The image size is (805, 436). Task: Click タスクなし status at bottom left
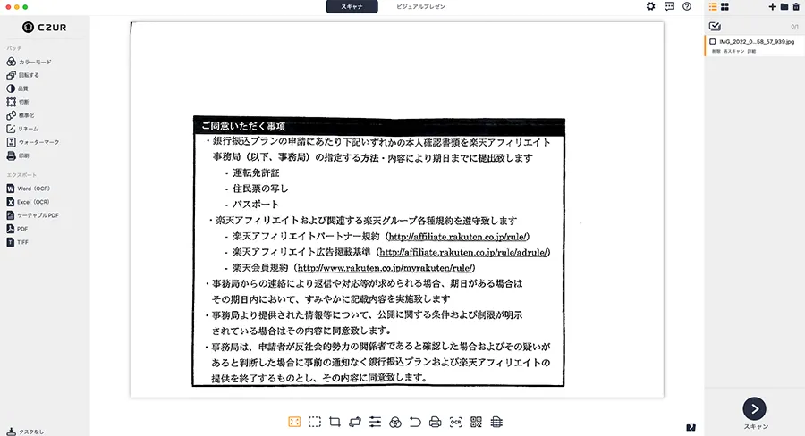pyautogui.click(x=25, y=432)
